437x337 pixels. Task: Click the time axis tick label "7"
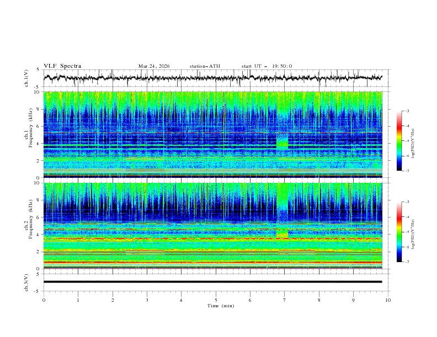[285, 300]
